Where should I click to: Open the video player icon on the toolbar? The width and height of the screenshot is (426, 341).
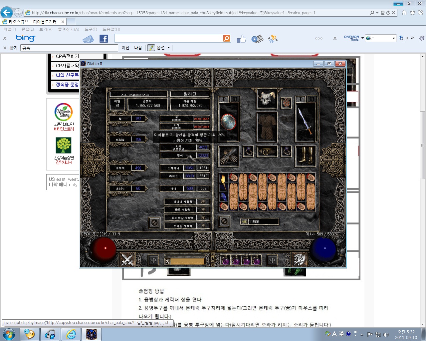(x=257, y=39)
